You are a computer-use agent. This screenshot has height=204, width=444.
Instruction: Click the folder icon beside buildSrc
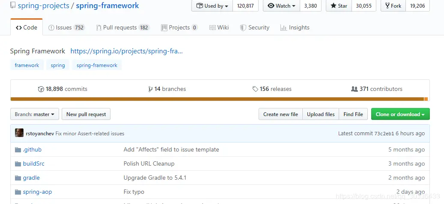[x=18, y=163]
